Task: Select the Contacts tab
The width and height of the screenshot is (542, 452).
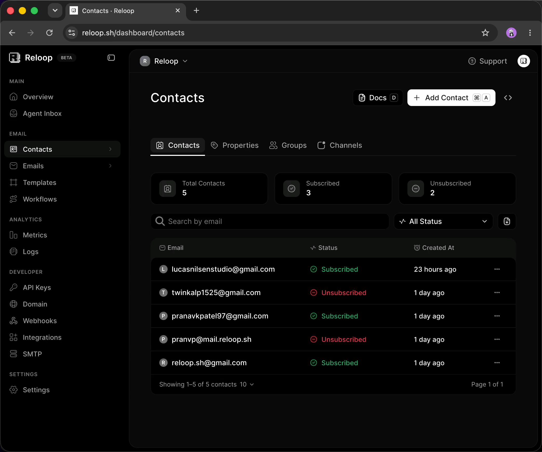Action: pyautogui.click(x=178, y=145)
